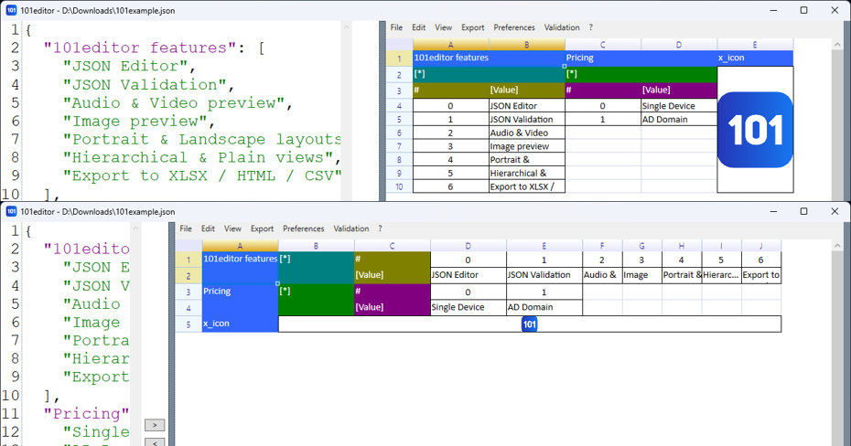
Task: Select the large 101 logo image in top grid
Action: tap(755, 130)
